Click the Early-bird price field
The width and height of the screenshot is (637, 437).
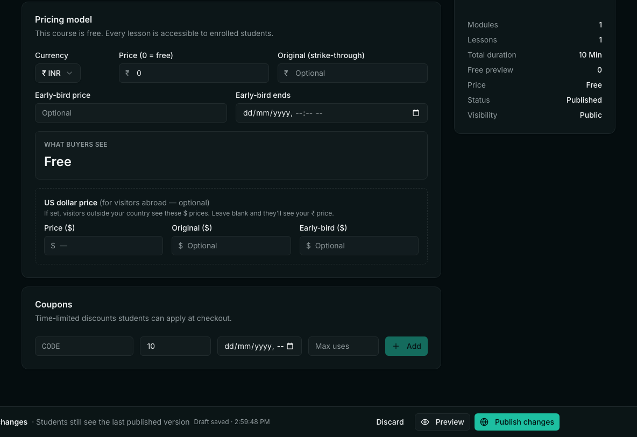pos(131,113)
